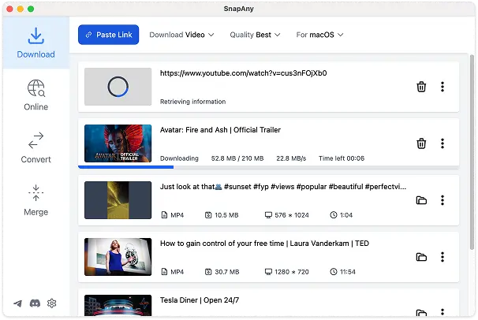The width and height of the screenshot is (478, 320).
Task: Open more options for Laura Vanderkam TED video
Action: pos(443,257)
